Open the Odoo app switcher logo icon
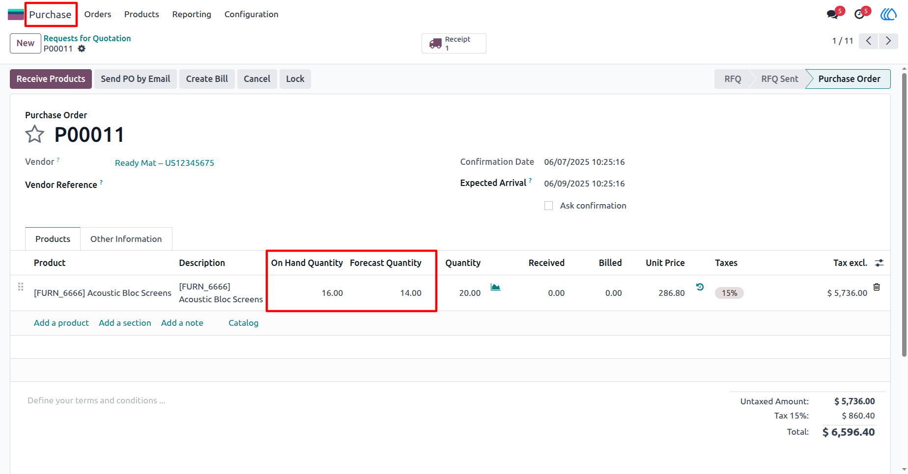 [16, 14]
